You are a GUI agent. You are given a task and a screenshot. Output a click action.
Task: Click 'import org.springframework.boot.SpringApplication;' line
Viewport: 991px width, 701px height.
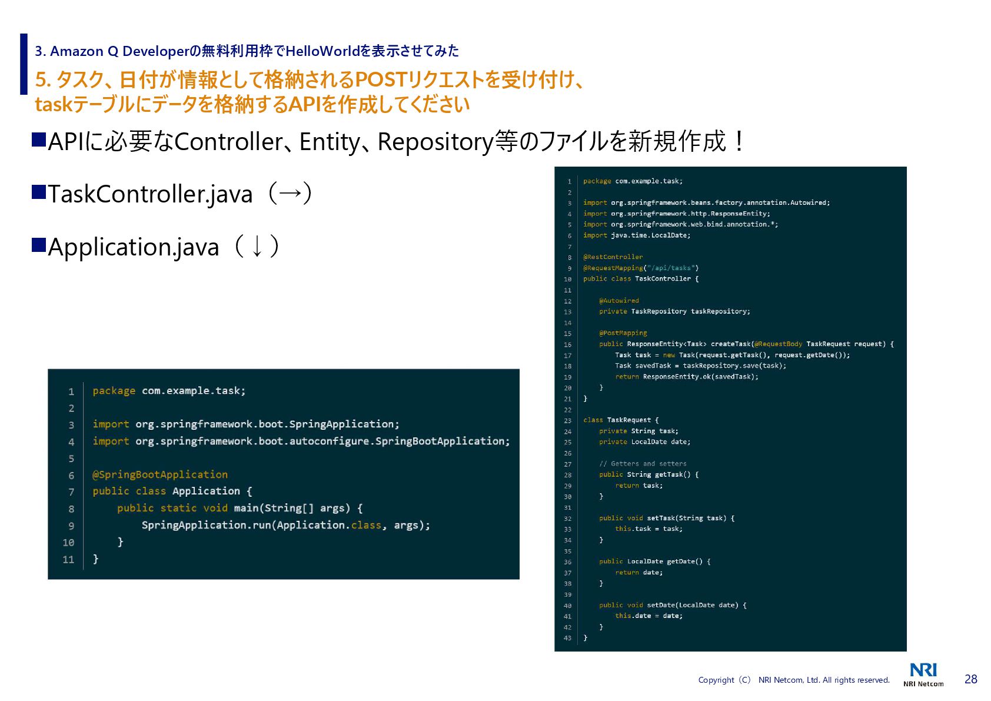click(x=246, y=424)
